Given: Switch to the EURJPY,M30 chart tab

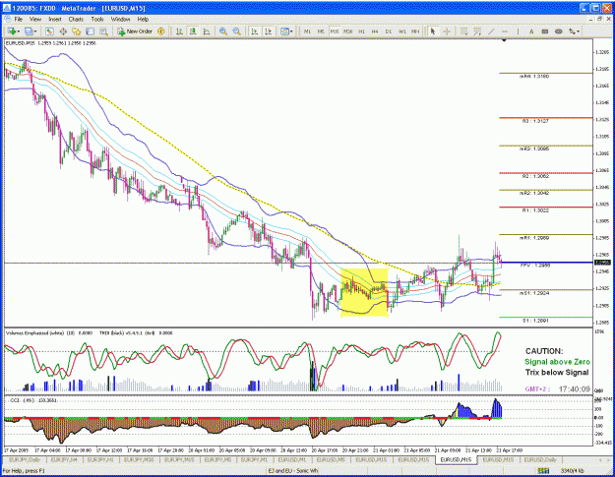Looking at the screenshot, I should (139, 459).
